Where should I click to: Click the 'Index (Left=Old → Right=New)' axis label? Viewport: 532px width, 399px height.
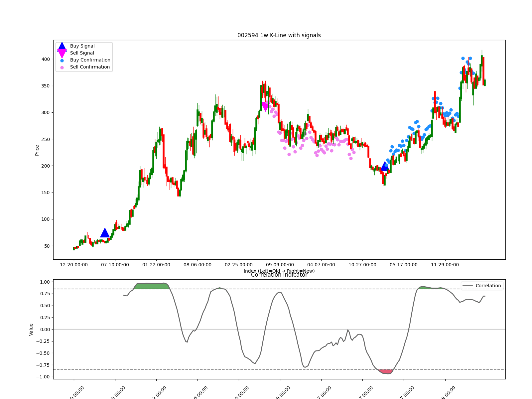[x=279, y=271]
